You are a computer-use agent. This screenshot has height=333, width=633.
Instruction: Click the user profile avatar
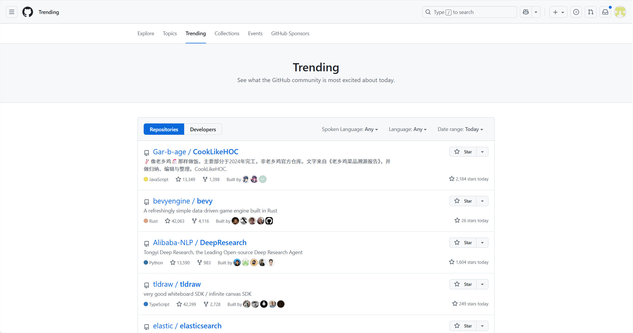[x=620, y=12]
